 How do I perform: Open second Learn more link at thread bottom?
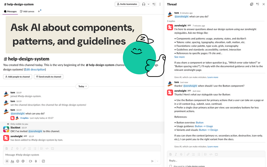coord(213,146)
